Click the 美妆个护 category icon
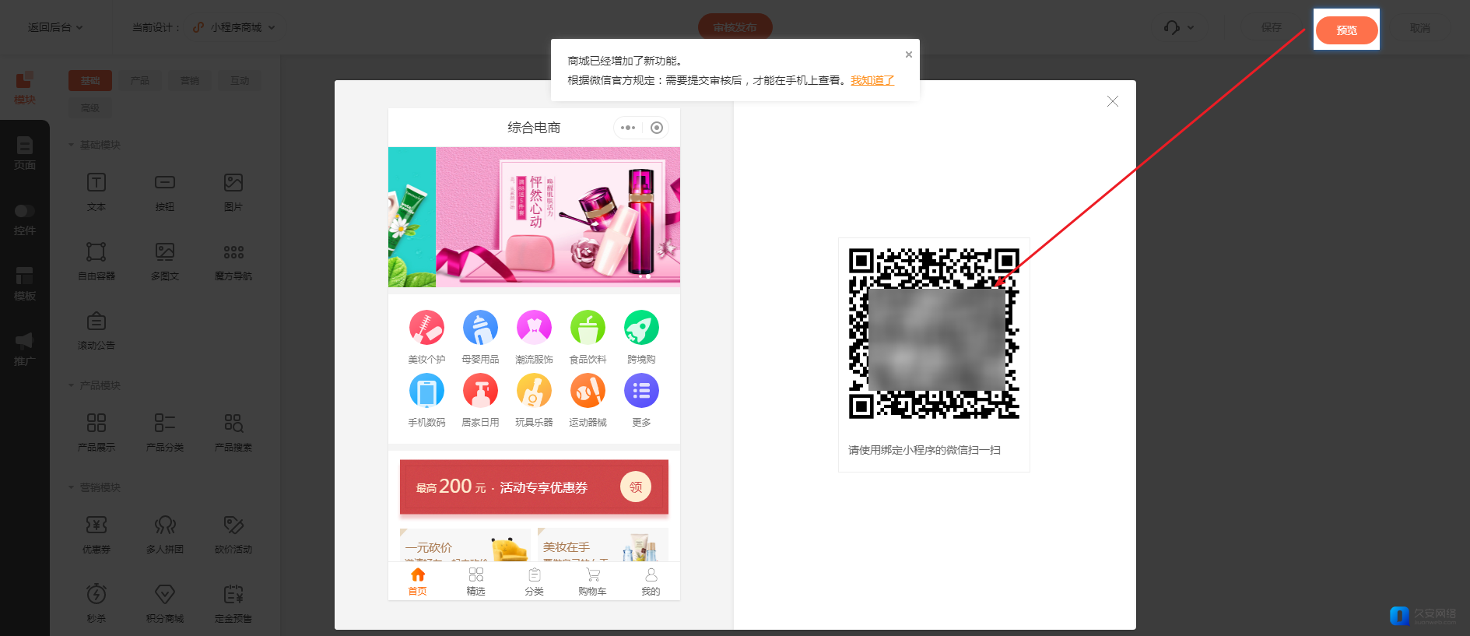The width and height of the screenshot is (1470, 636). click(x=426, y=328)
